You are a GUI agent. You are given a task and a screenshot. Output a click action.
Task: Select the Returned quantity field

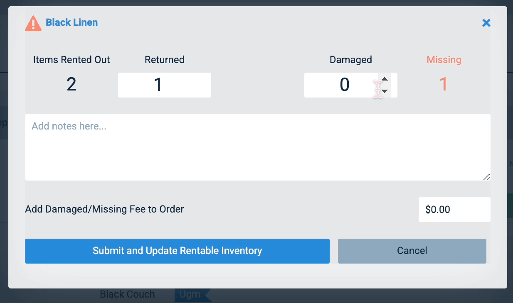(x=164, y=85)
